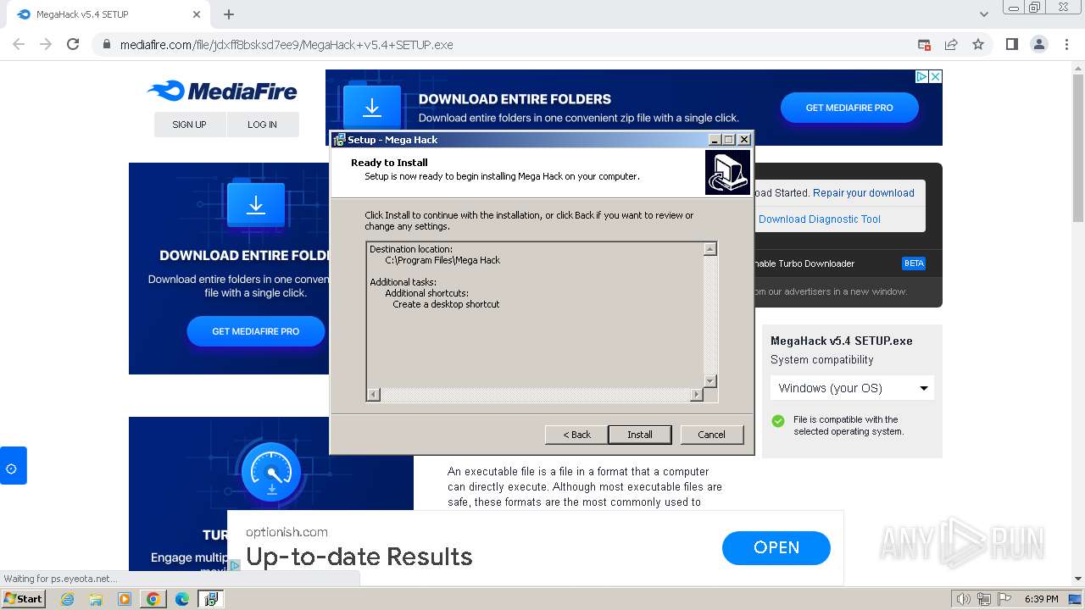Click the C:\Program Files\Mega Hack path text
The height and width of the screenshot is (610, 1085).
coord(442,260)
